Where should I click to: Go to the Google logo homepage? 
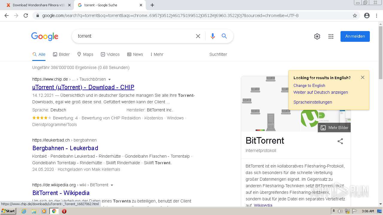coord(45,36)
